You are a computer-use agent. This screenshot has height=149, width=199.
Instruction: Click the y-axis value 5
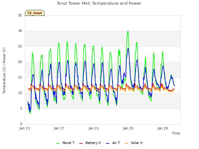point(21,108)
